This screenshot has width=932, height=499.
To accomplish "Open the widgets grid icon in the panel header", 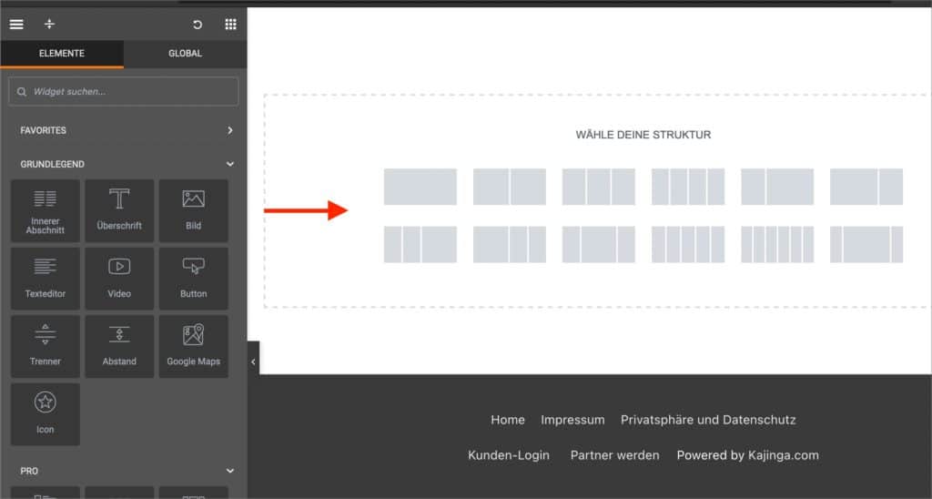I will [x=230, y=25].
